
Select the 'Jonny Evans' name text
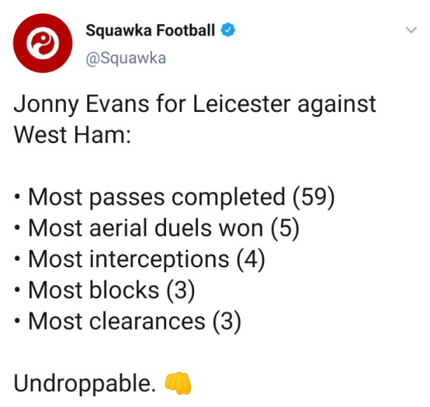(x=81, y=104)
